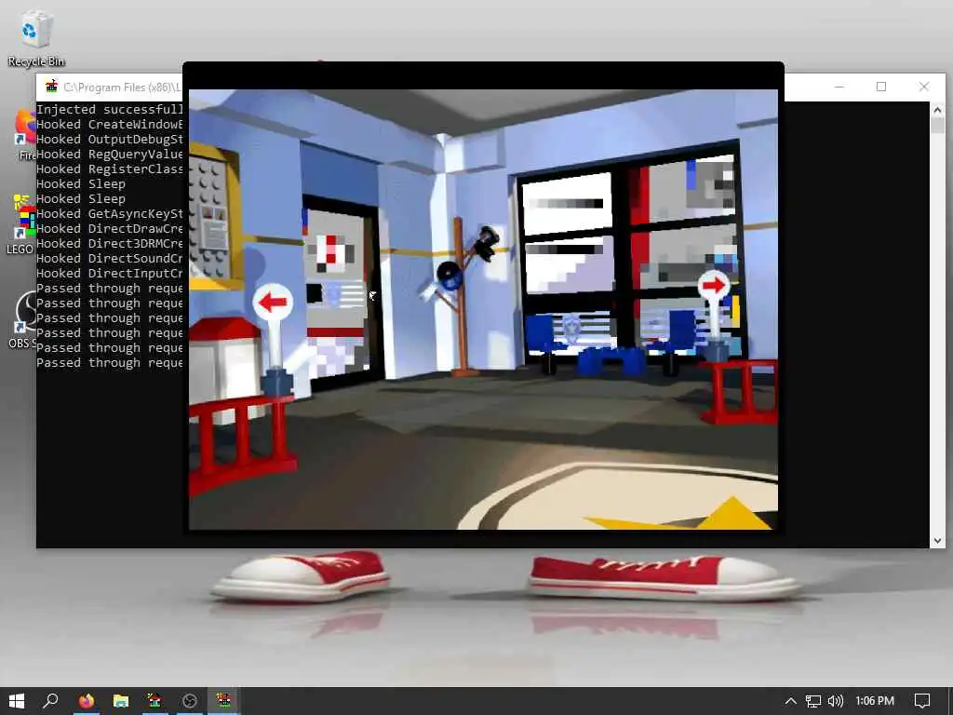Image resolution: width=953 pixels, height=715 pixels.
Task: Open the OBS Studio desktop shortcut
Action: coord(24,320)
